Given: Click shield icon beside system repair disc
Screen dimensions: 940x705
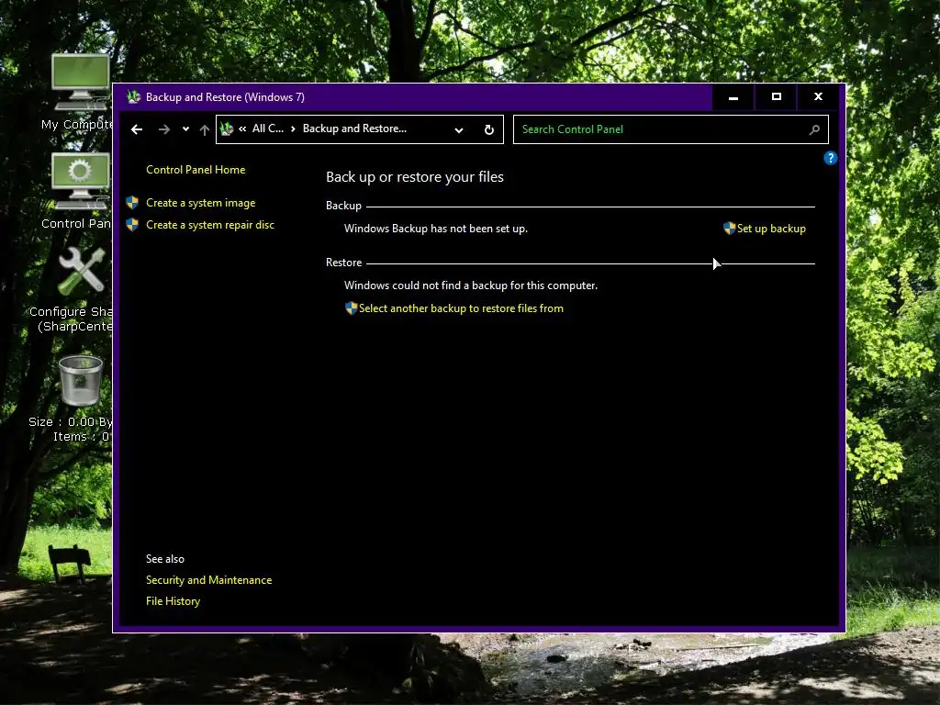Looking at the screenshot, I should [x=132, y=225].
